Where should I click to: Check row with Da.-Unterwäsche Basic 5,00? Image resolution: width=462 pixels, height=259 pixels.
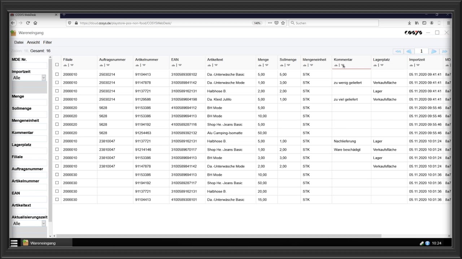(x=57, y=74)
